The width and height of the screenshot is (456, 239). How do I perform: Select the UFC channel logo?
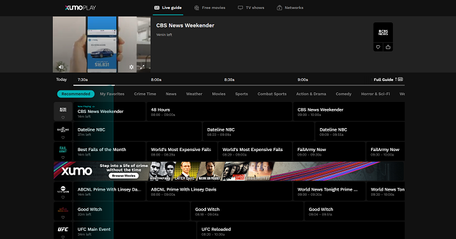tap(63, 229)
